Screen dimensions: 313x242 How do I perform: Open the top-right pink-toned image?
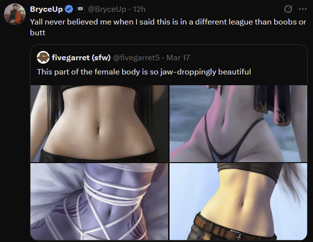coord(238,123)
